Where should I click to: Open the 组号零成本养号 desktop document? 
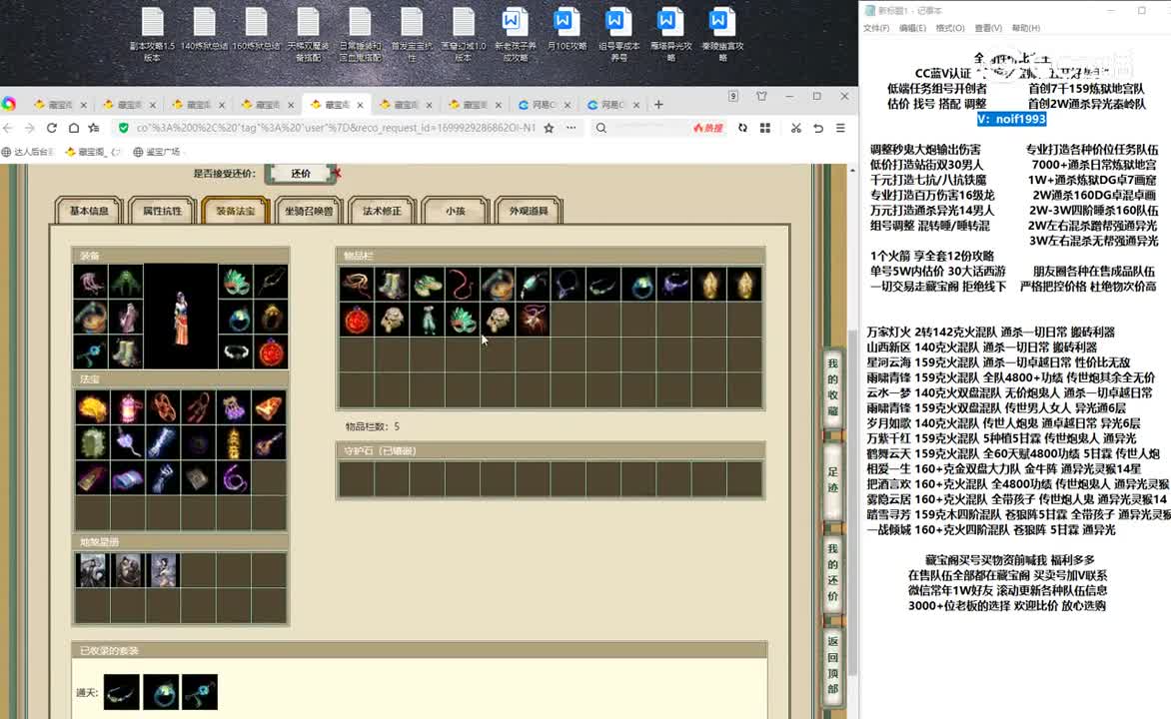[619, 34]
